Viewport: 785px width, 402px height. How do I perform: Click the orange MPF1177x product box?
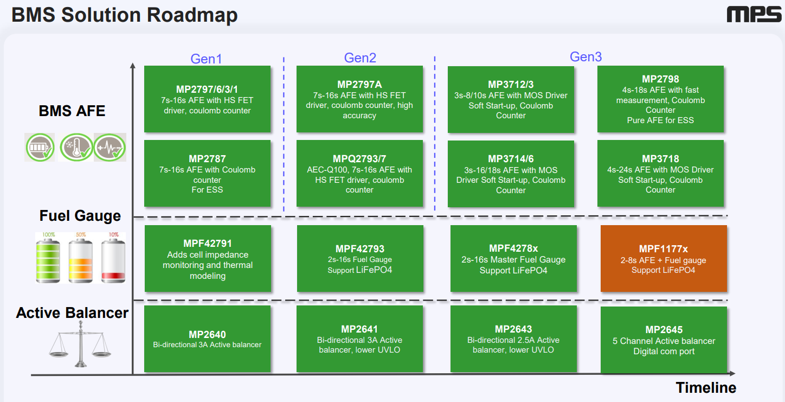pos(663,259)
